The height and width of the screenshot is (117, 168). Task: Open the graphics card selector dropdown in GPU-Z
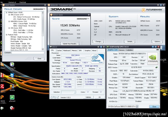(x=137, y=106)
